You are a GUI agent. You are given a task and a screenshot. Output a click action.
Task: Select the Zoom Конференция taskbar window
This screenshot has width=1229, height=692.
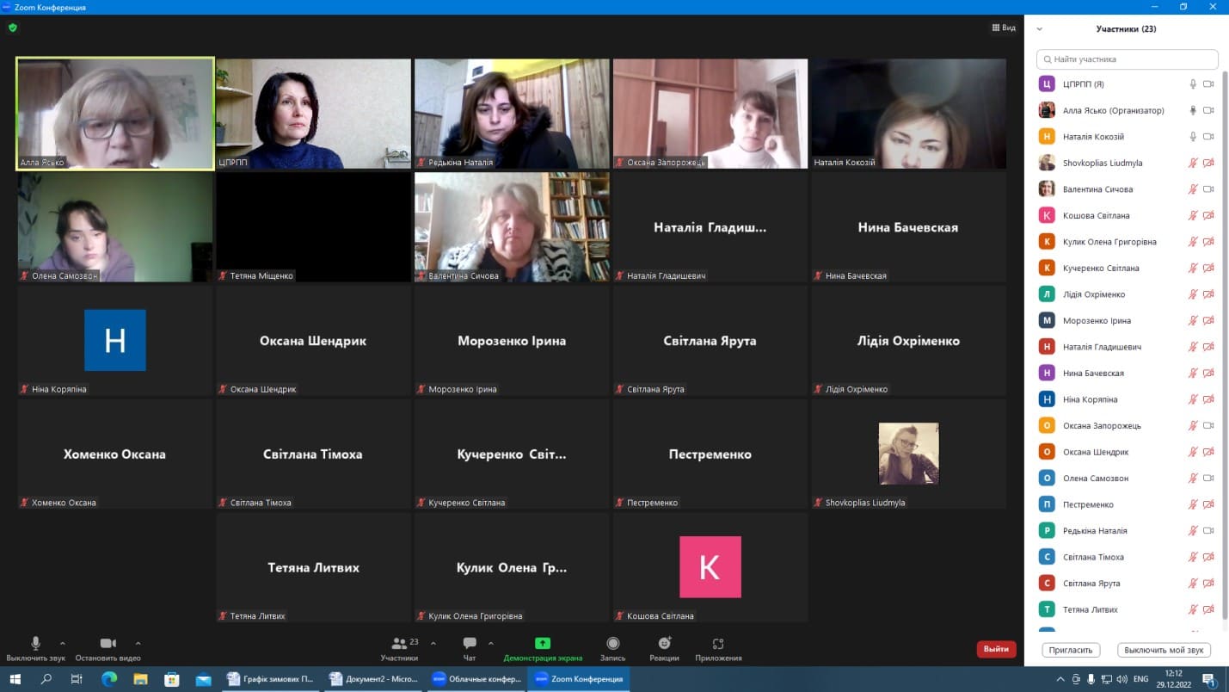(578, 679)
